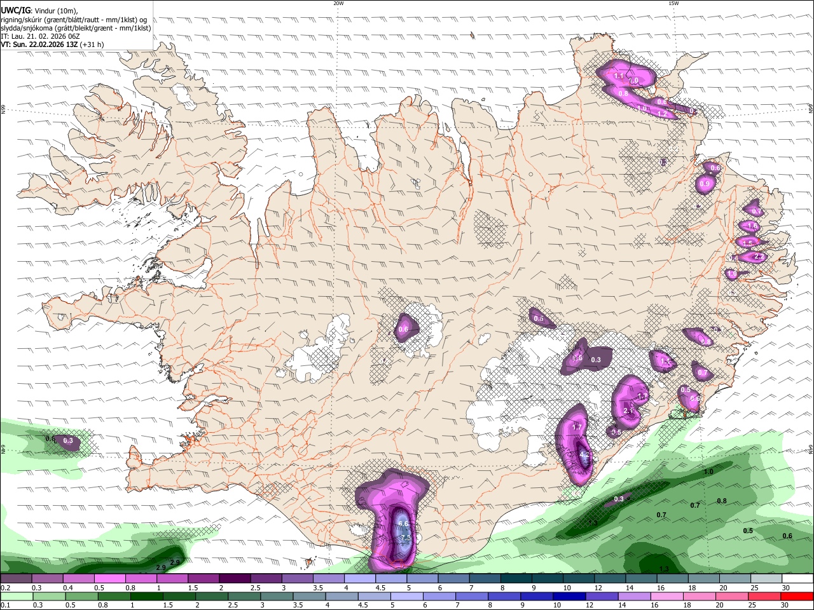
Task: Click the 2.2 value on the east coast
Action: point(758,257)
